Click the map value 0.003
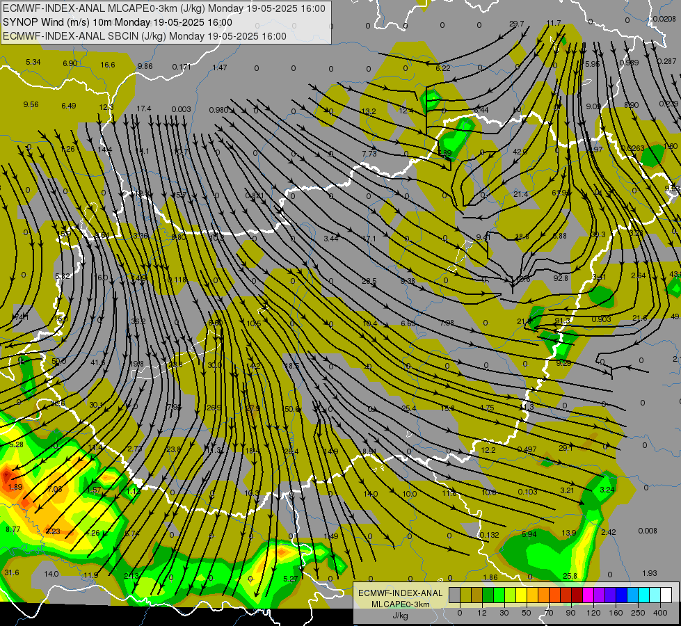The height and width of the screenshot is (626, 681). tap(181, 109)
